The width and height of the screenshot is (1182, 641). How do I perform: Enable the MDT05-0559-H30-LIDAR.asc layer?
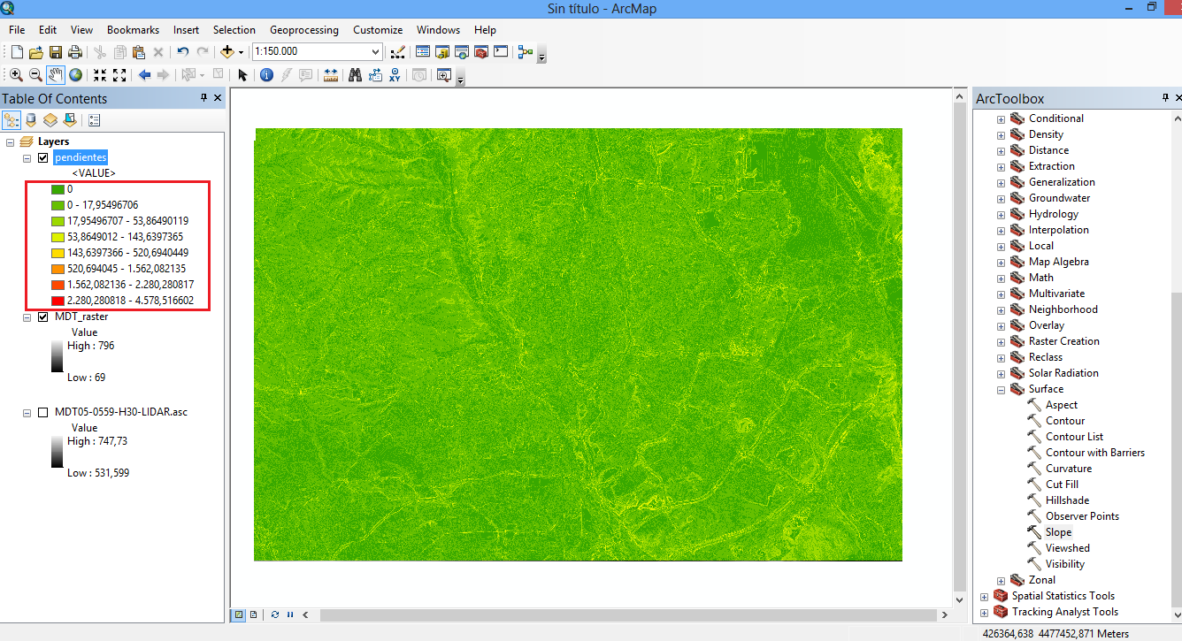coord(42,412)
